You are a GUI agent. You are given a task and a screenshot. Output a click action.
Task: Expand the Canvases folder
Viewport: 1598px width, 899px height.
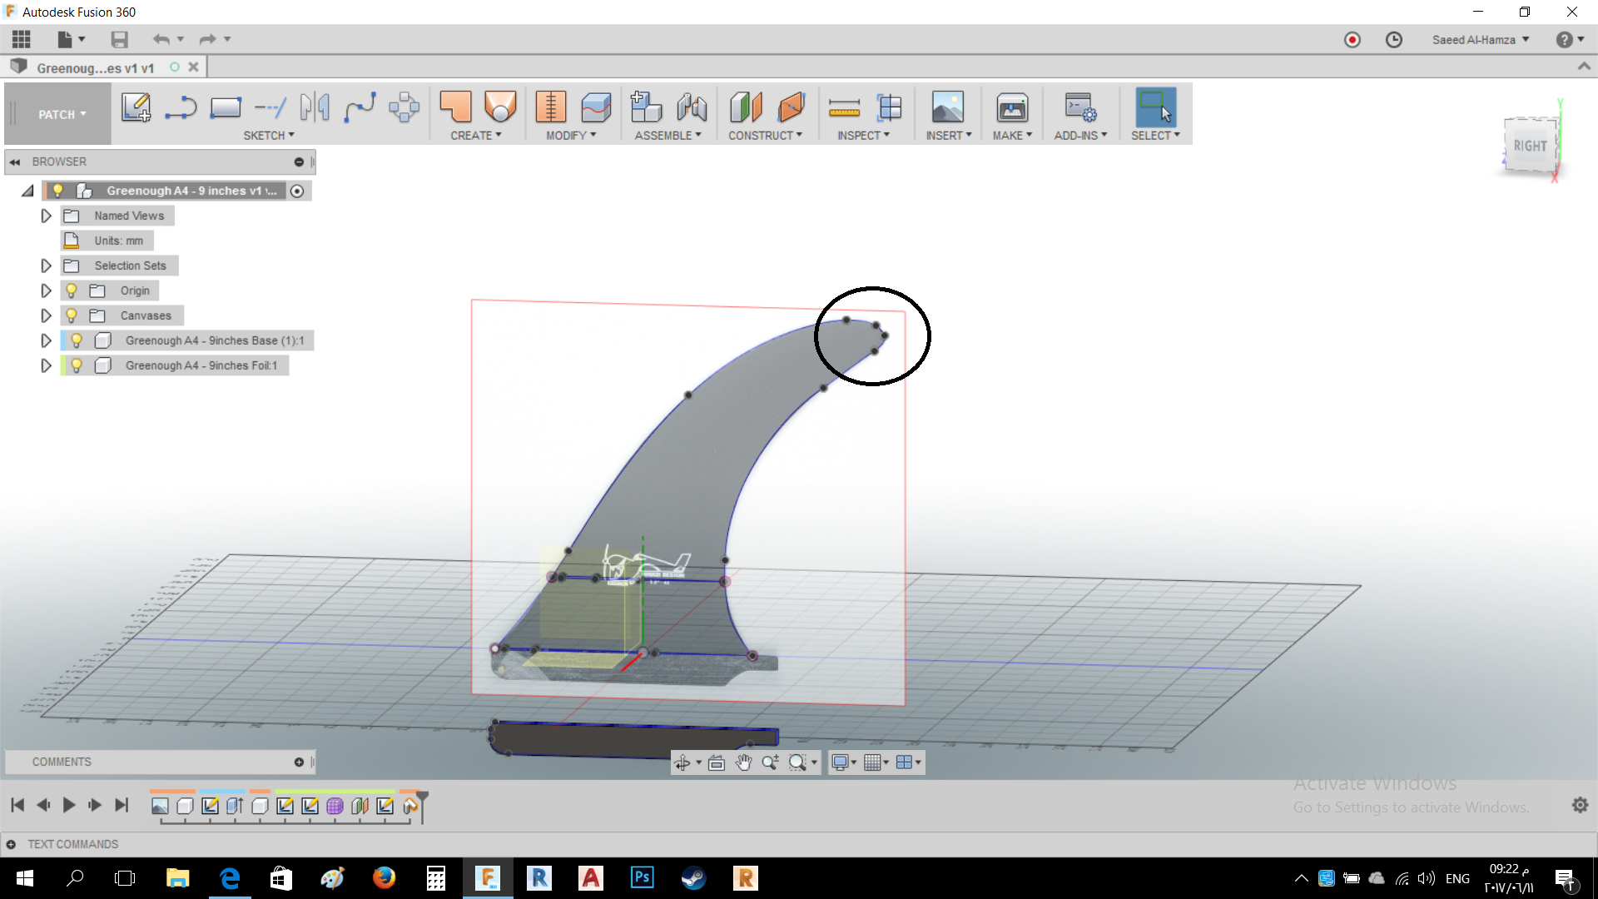(46, 315)
